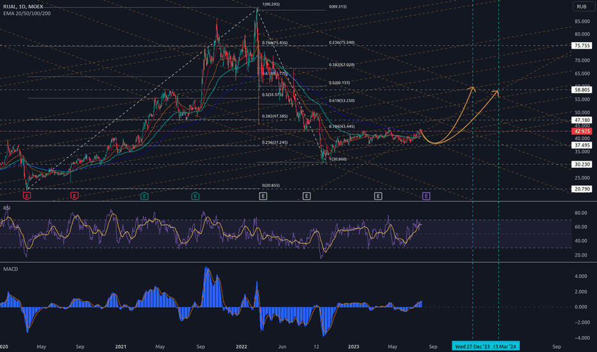Click the MACD axis value 4.000
Viewport: 597px width, 352px height.
[580, 276]
